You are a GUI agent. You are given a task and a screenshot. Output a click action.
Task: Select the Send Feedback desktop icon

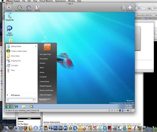tap(10, 31)
